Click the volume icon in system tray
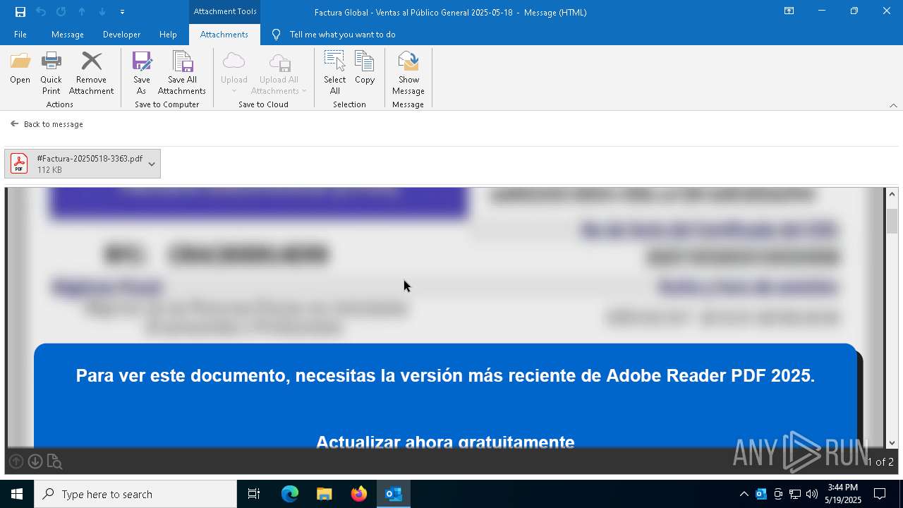Viewport: 903px width, 508px height. [812, 494]
